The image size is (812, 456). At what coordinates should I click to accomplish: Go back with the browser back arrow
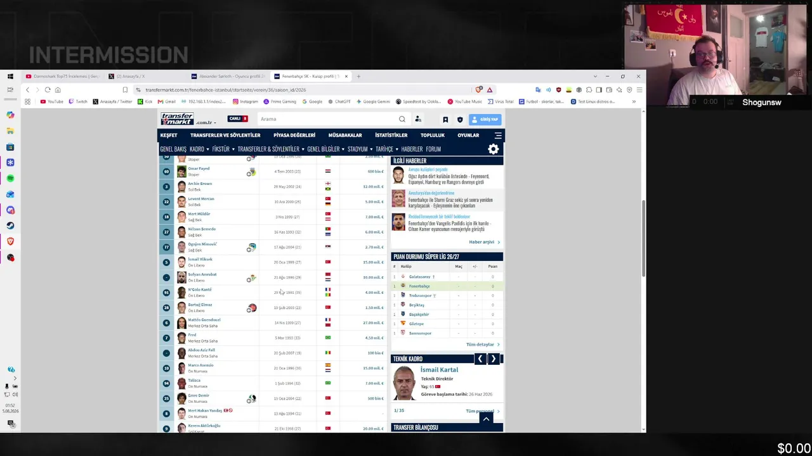point(27,90)
